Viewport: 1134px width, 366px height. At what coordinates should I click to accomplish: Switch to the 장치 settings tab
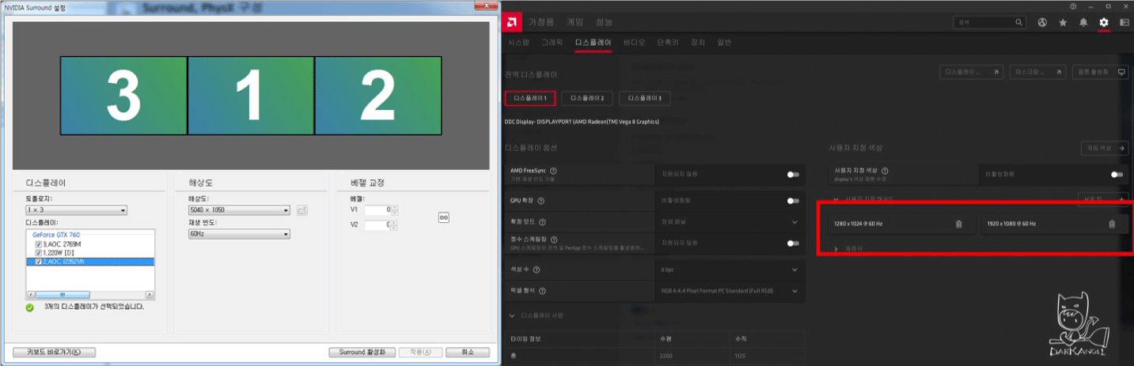pos(697,42)
